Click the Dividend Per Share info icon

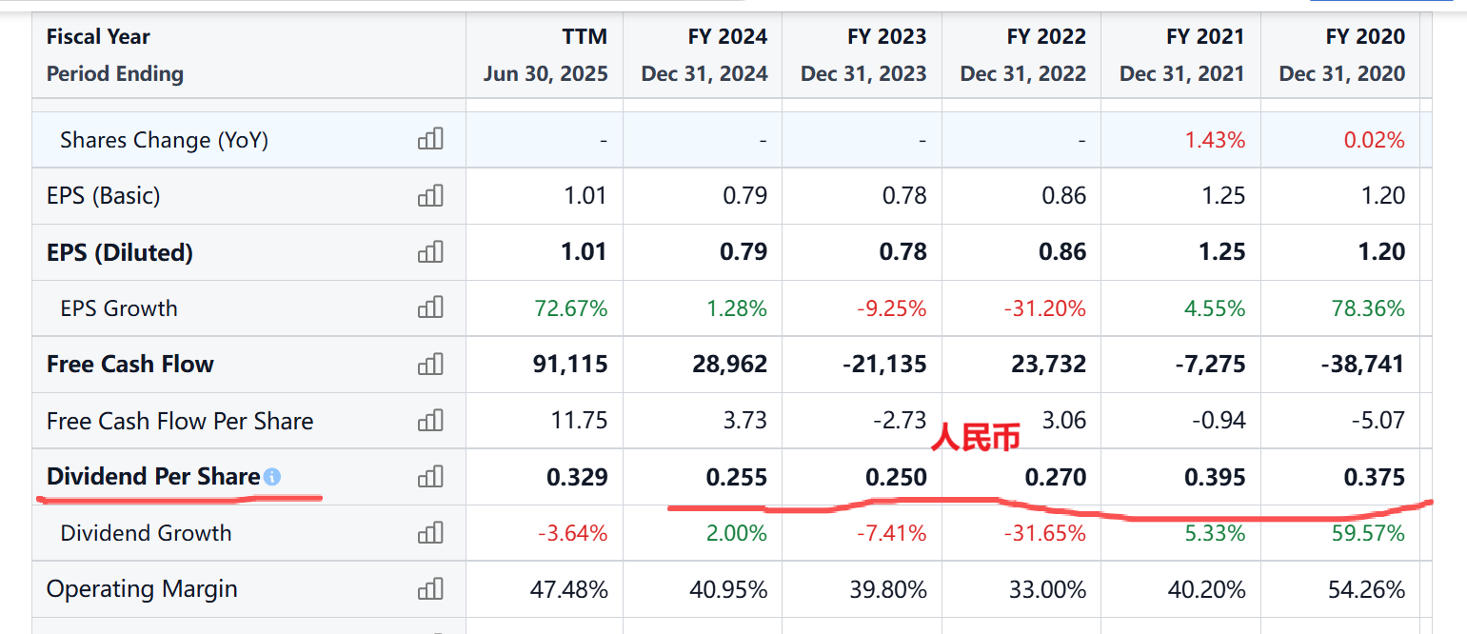pyautogui.click(x=272, y=477)
